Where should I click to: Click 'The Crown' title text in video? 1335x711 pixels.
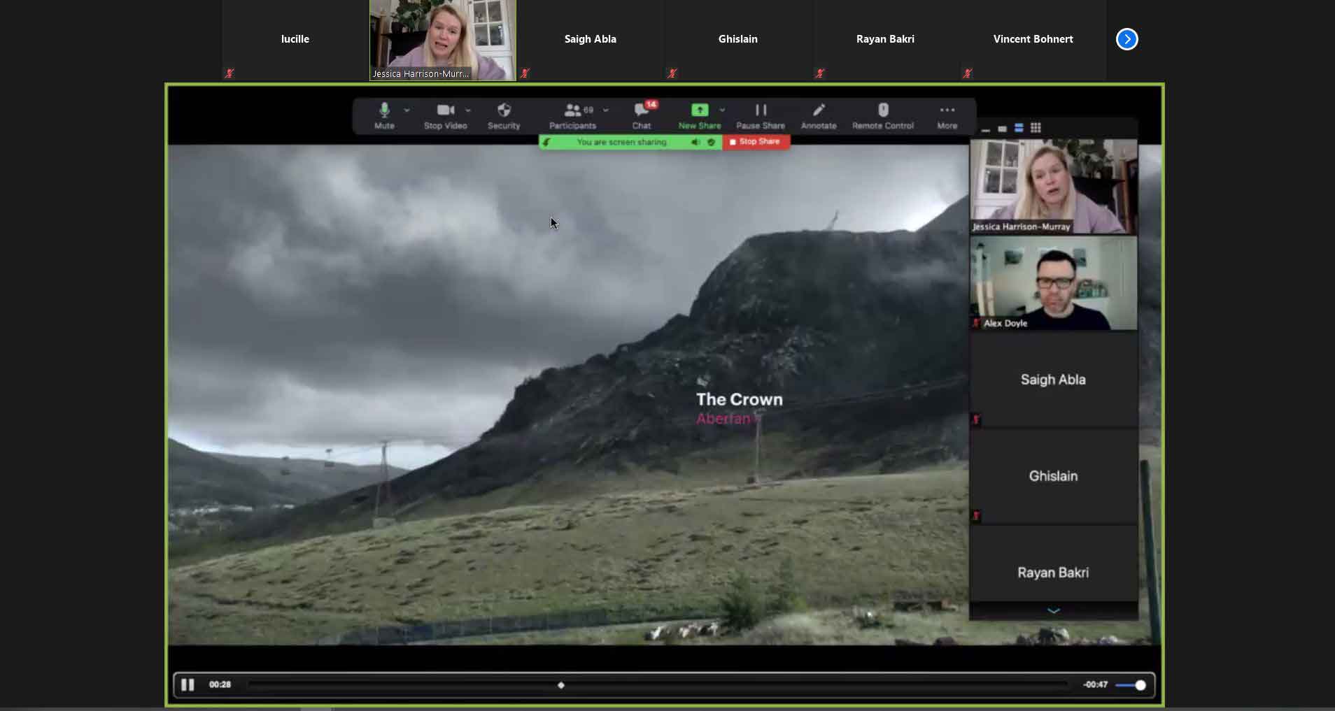pos(740,399)
